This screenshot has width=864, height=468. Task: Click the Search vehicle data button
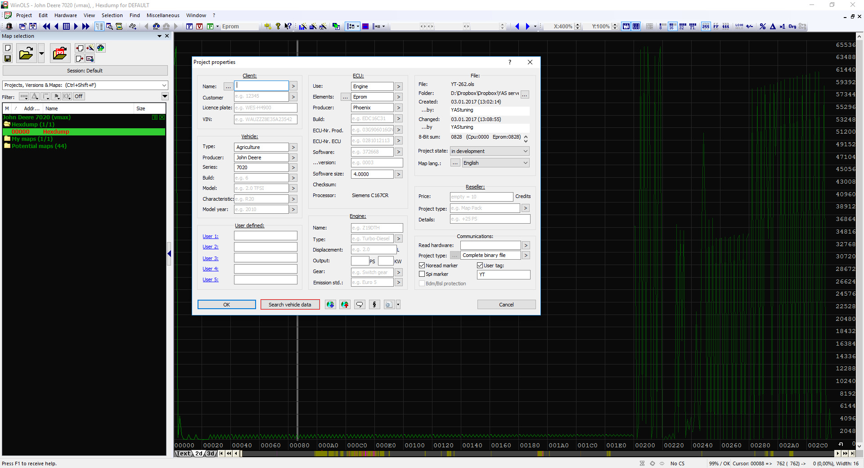point(290,305)
